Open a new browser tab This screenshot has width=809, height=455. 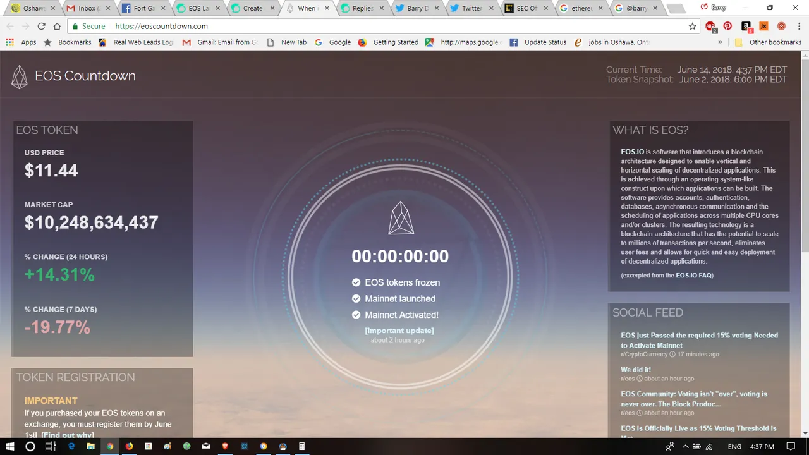click(x=675, y=9)
